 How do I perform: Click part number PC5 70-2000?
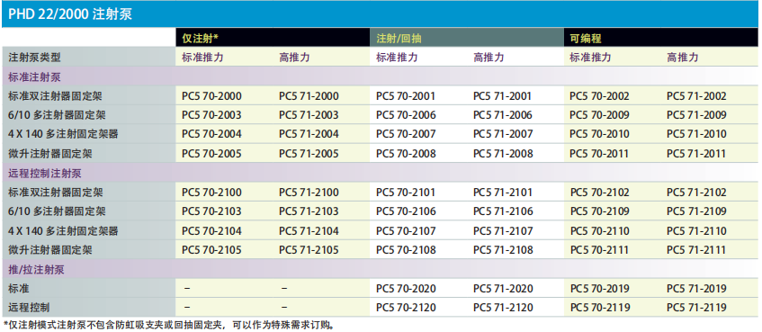211,96
